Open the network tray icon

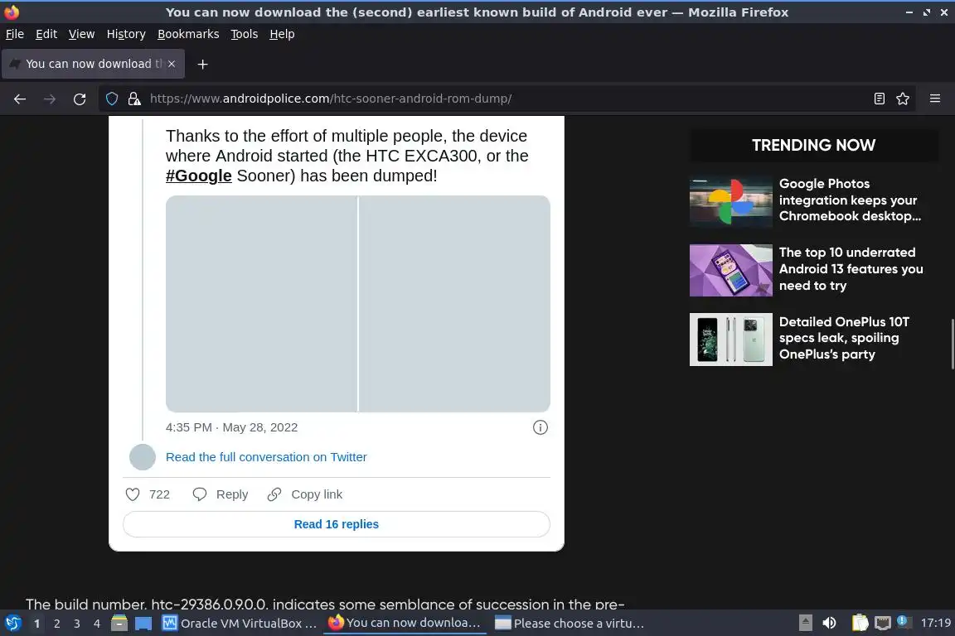pos(883,623)
